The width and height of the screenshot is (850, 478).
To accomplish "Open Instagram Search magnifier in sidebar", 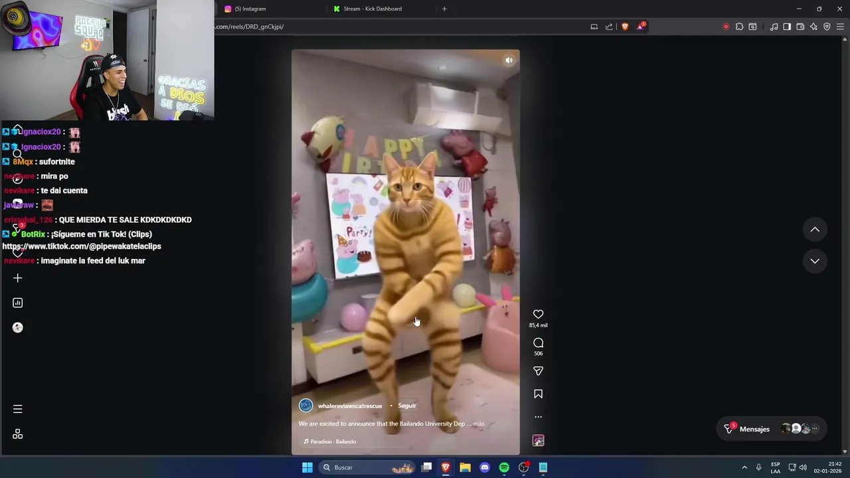I will pos(18,154).
